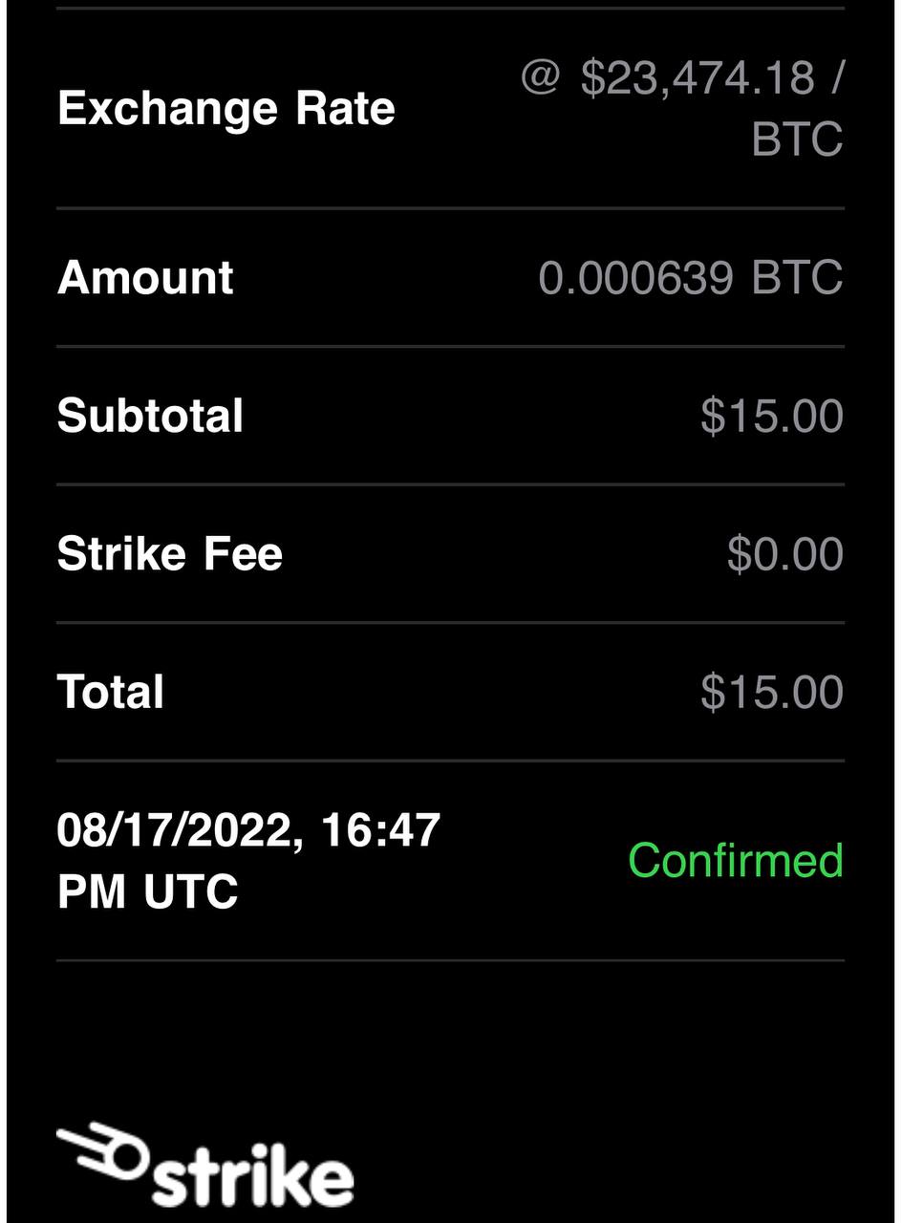Tap the Total label
Screen dimensions: 902x1223
(x=111, y=692)
